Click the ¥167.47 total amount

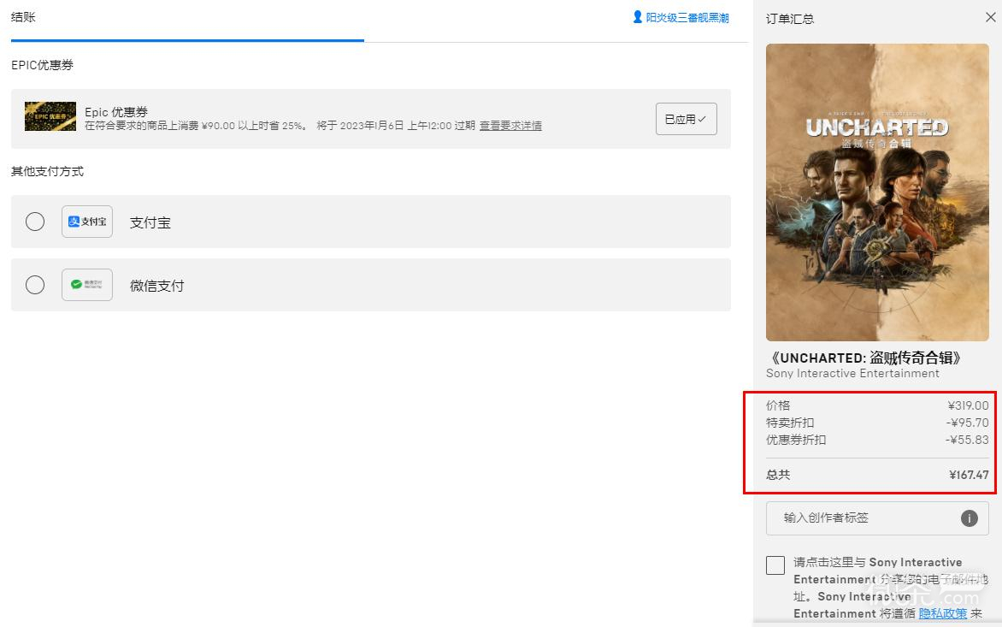969,475
